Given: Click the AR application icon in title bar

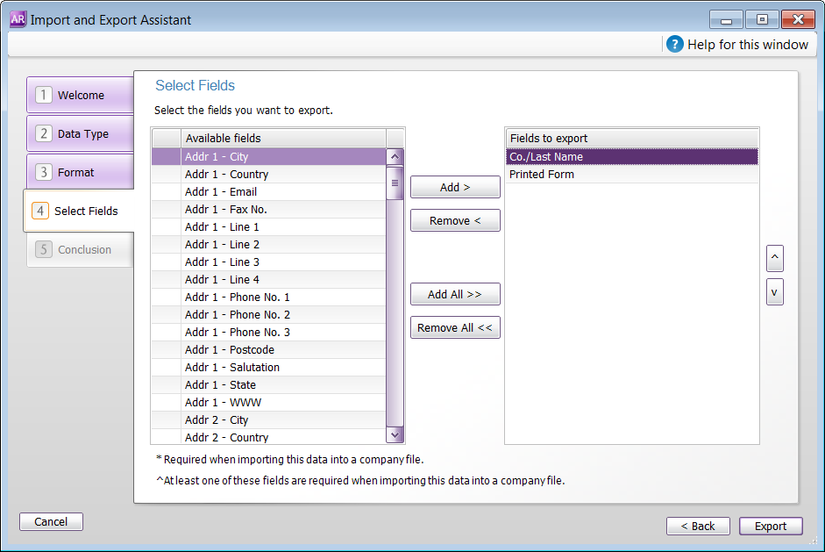Looking at the screenshot, I should pos(18,19).
